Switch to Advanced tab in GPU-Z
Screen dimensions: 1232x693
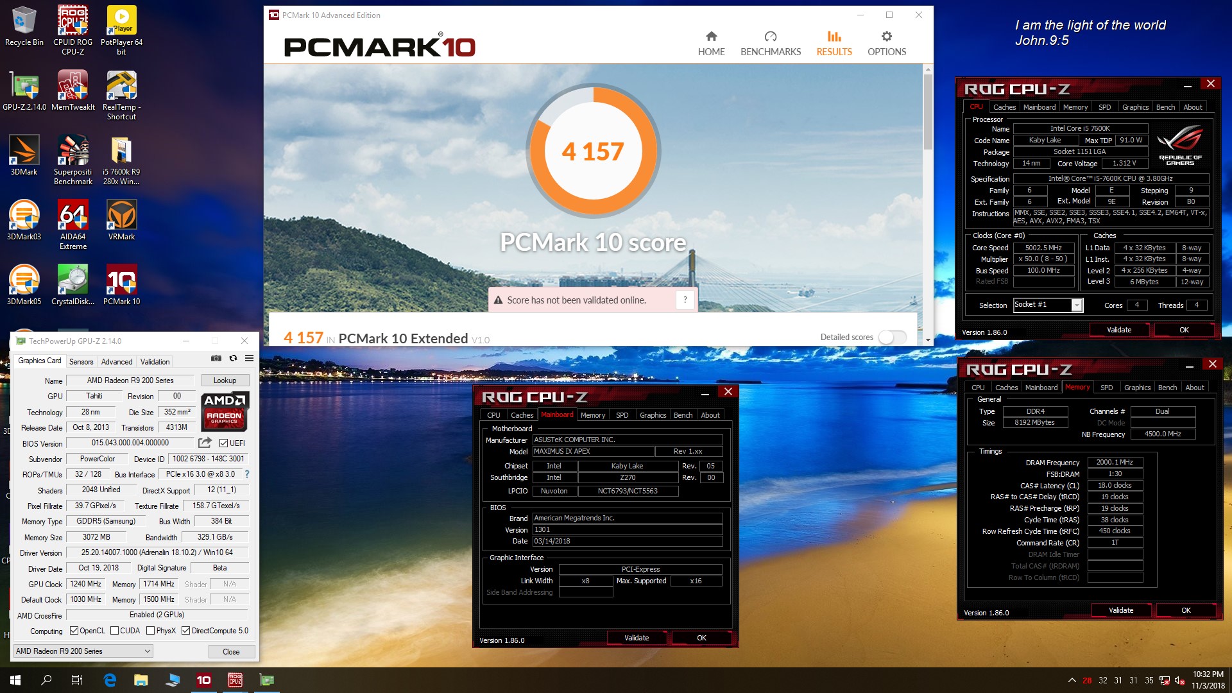pos(117,362)
